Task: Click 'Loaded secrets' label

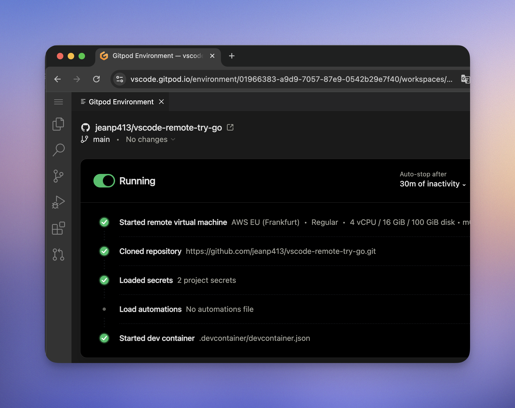Action: (x=146, y=280)
